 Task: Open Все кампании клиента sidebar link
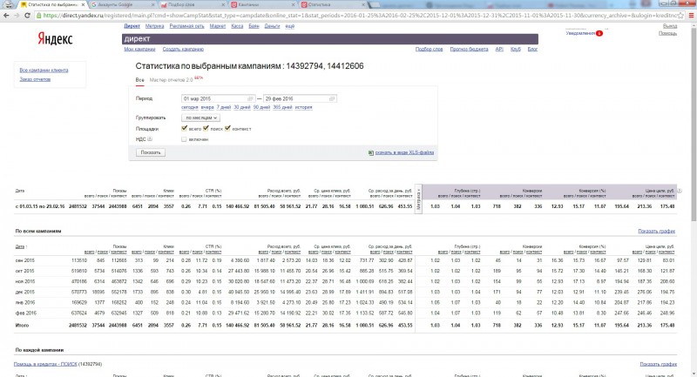(44, 71)
